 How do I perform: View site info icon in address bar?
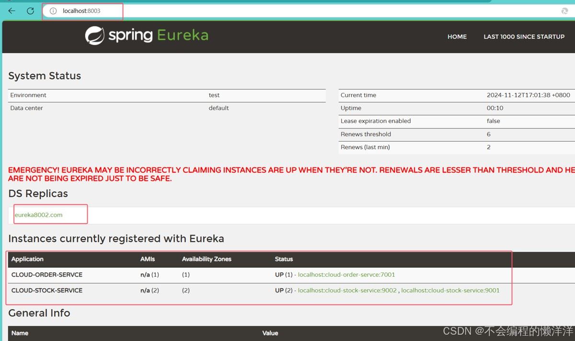click(x=53, y=11)
